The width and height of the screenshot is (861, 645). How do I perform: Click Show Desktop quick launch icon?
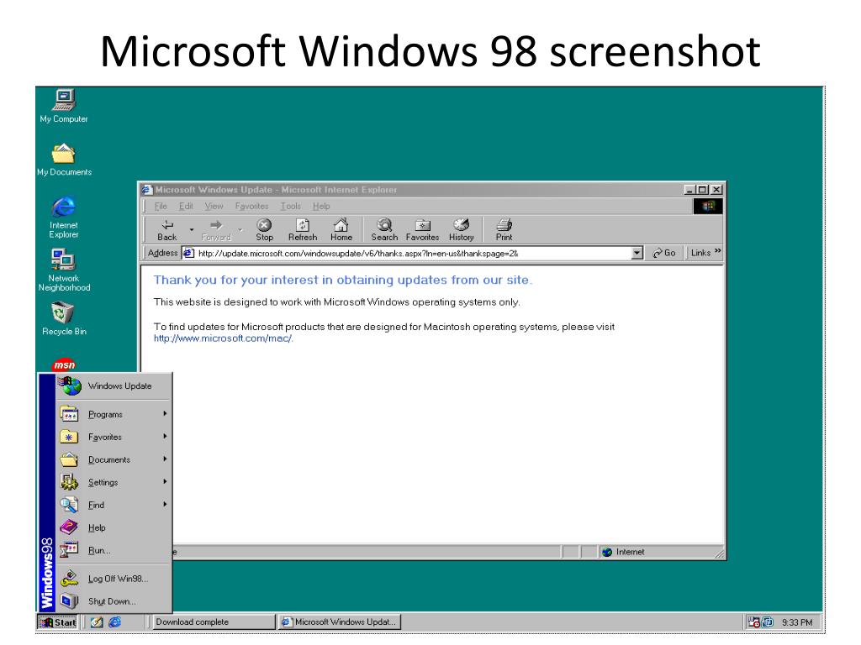click(x=97, y=622)
